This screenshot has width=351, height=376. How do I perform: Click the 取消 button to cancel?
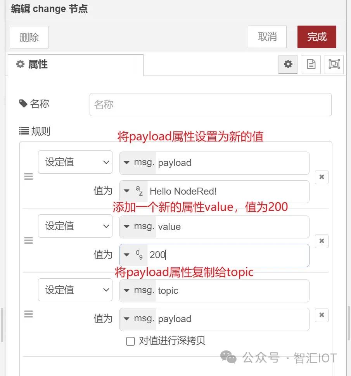point(267,37)
